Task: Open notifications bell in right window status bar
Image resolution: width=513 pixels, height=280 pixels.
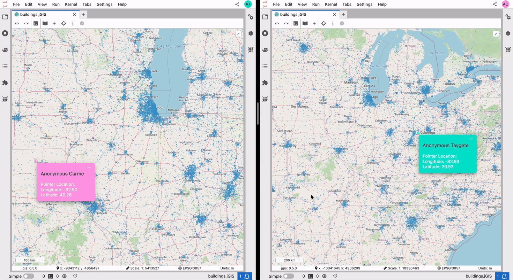Action: (504, 276)
